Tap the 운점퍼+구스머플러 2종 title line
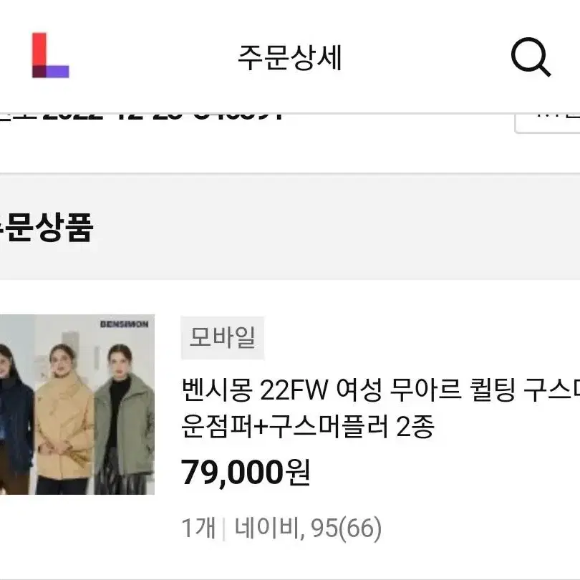The width and height of the screenshot is (580, 580). coord(308,427)
